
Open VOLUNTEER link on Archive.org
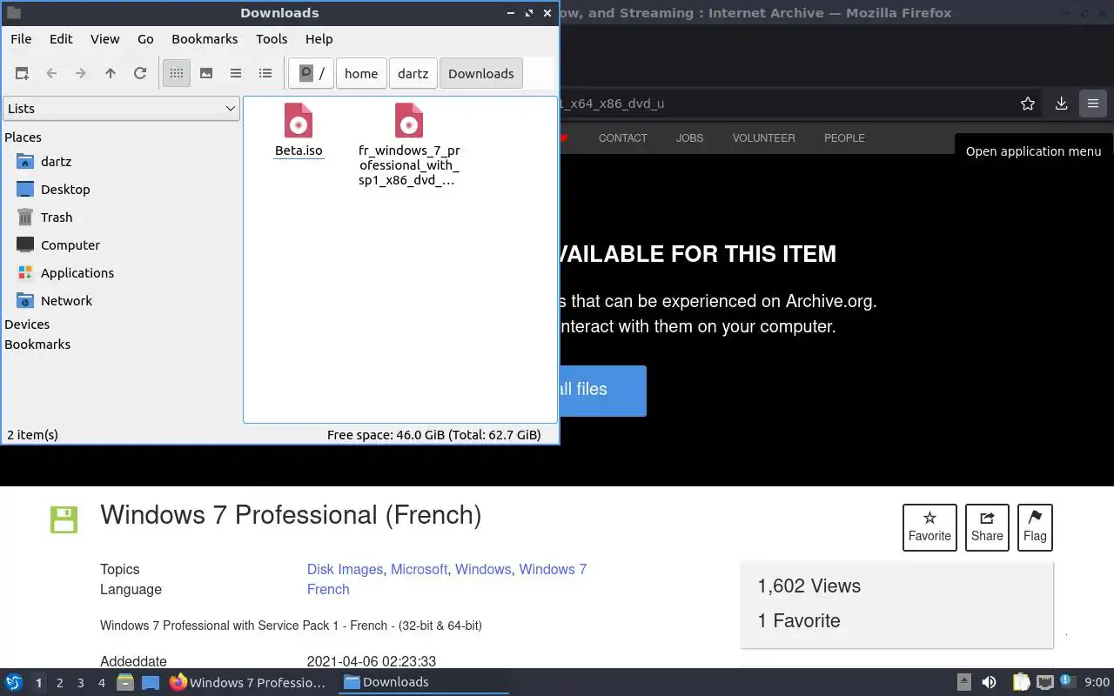point(764,138)
